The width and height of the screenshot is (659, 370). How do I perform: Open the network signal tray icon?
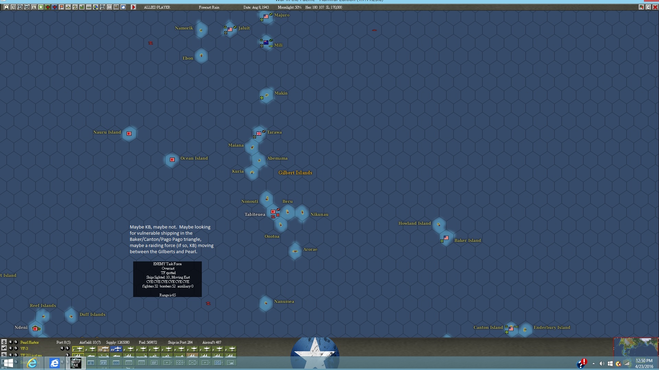click(x=627, y=363)
